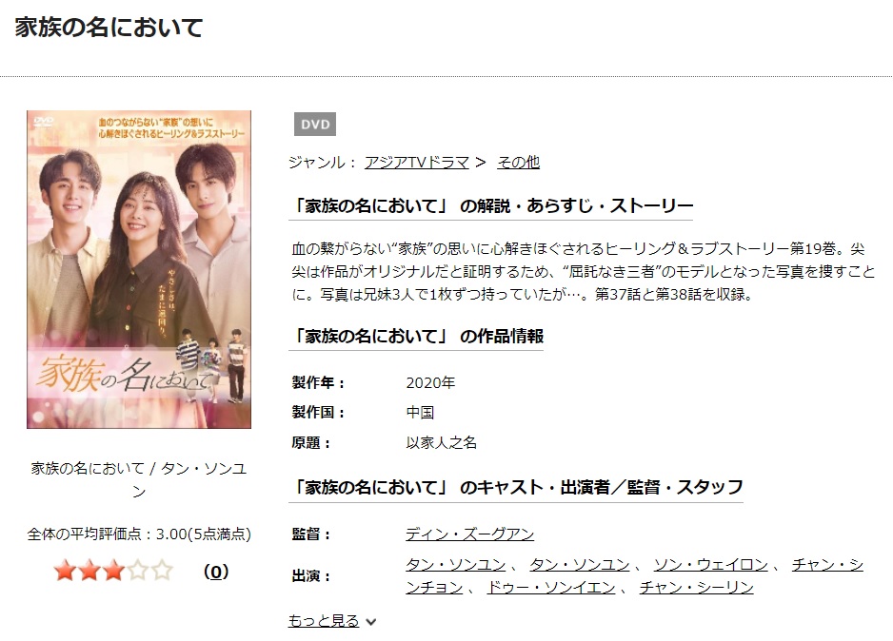Viewport: 893px width, 641px height.
Task: Click the DVD cover art thumbnail
Action: coord(139,269)
